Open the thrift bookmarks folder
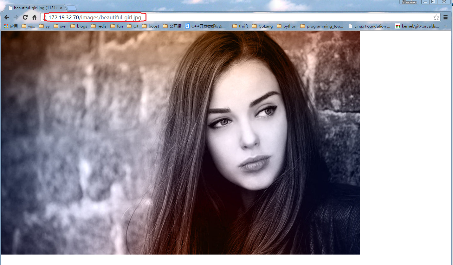 [x=240, y=26]
